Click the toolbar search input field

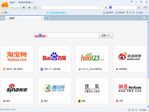coord(125,7)
